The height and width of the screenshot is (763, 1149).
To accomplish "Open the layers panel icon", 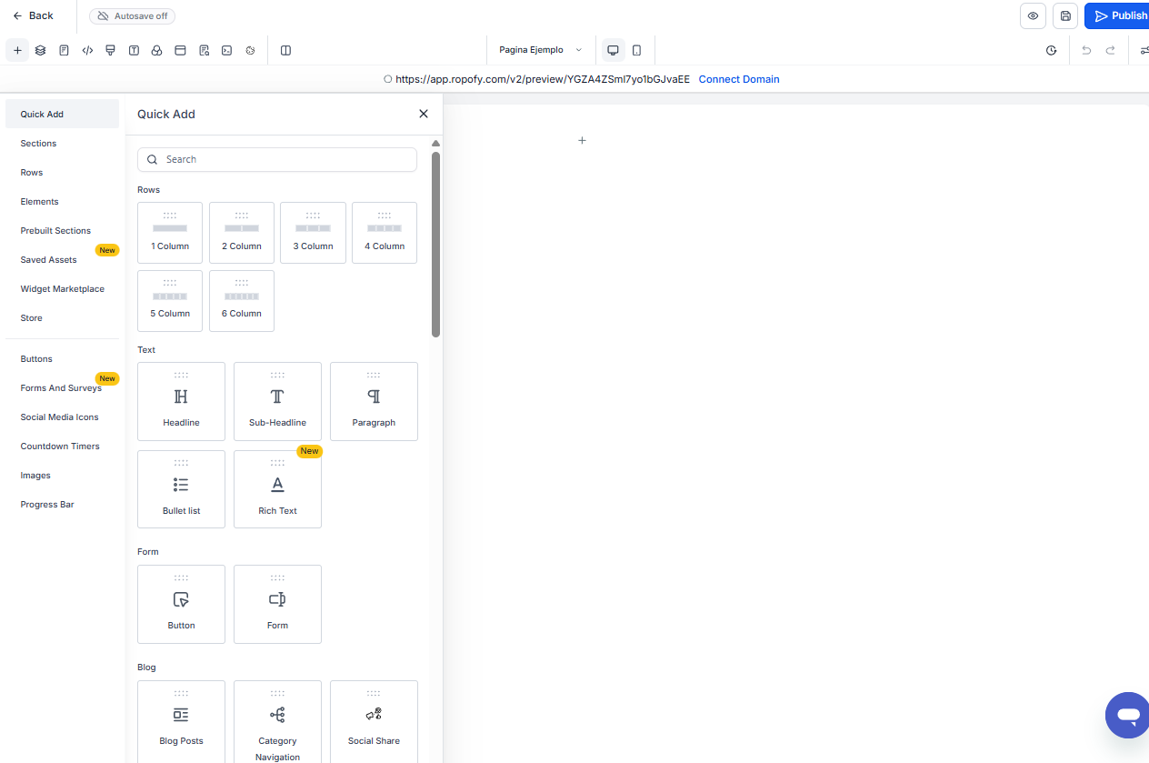I will (40, 51).
